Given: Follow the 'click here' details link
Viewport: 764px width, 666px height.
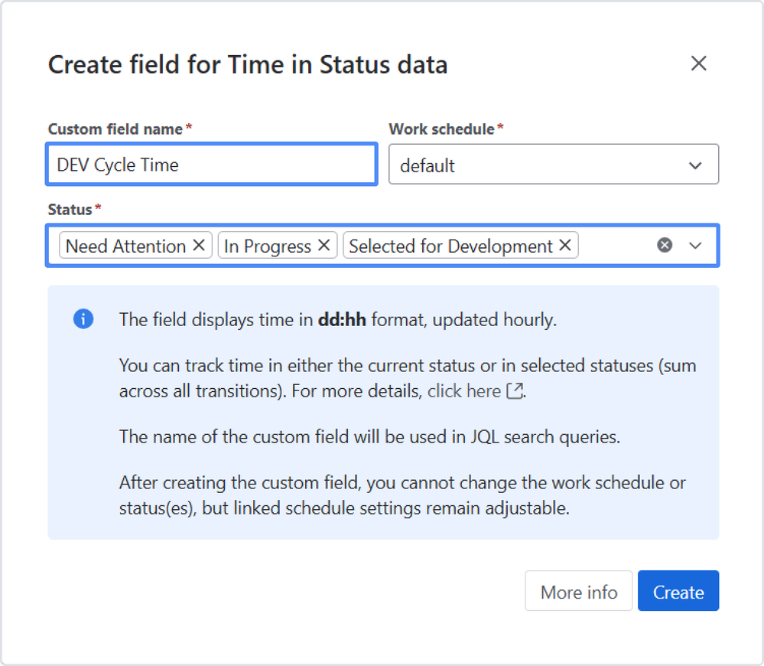Looking at the screenshot, I should [x=463, y=391].
